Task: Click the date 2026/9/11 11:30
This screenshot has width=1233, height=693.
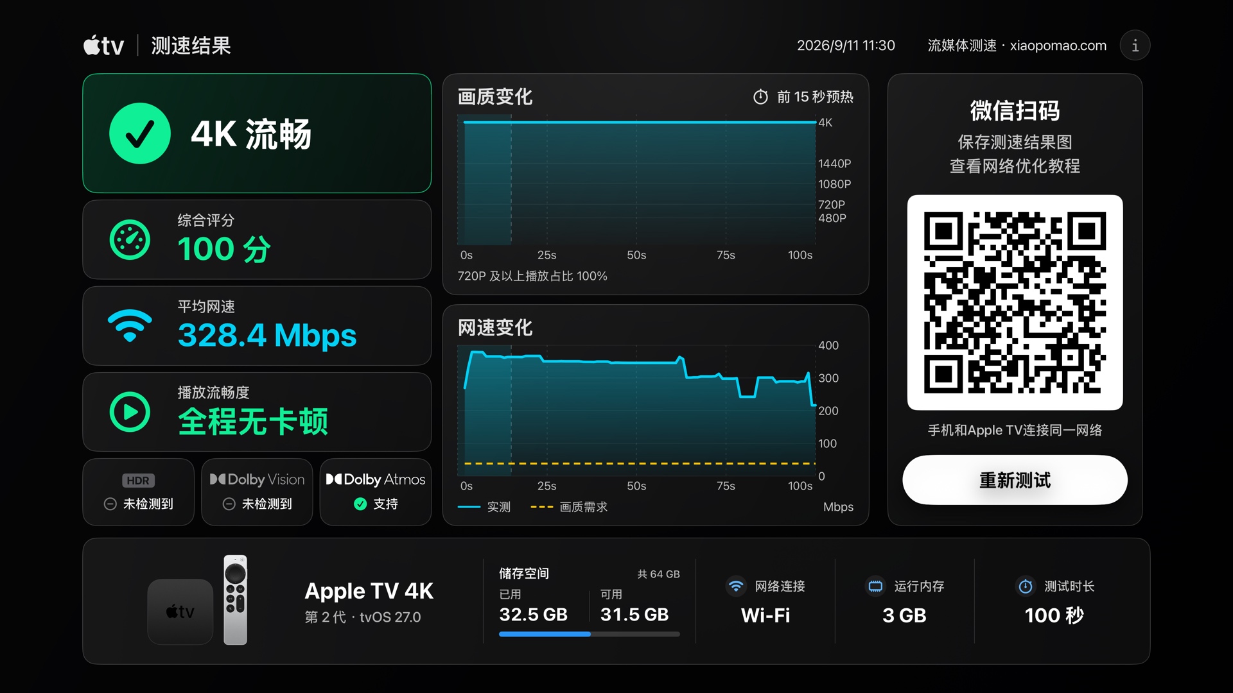Action: click(x=846, y=46)
